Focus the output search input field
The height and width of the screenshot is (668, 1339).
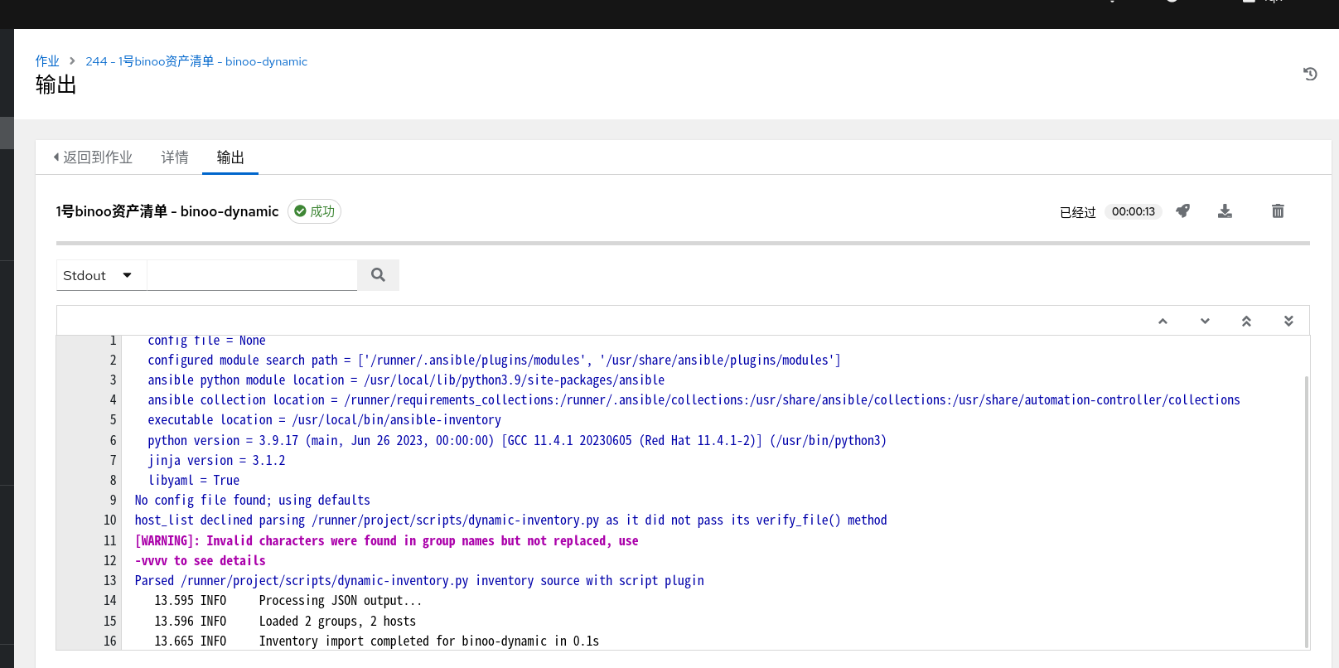coord(252,275)
